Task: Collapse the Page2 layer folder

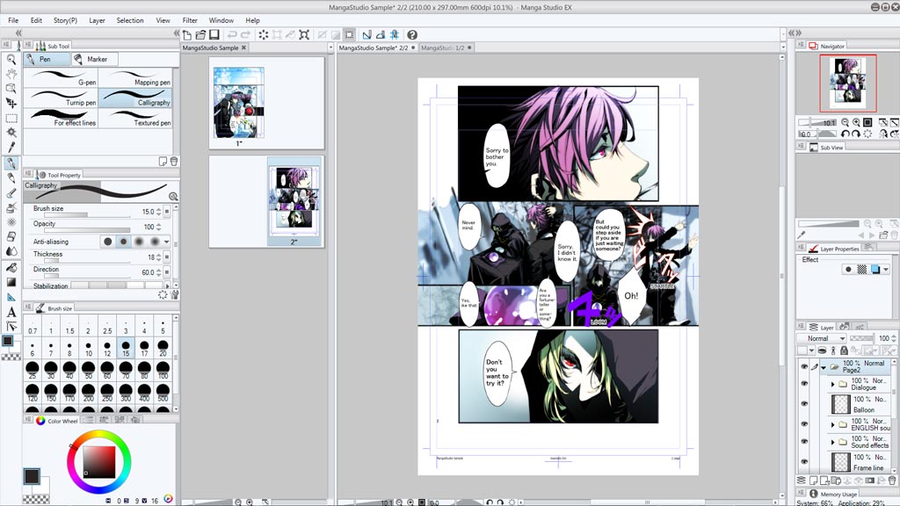Action: point(824,368)
